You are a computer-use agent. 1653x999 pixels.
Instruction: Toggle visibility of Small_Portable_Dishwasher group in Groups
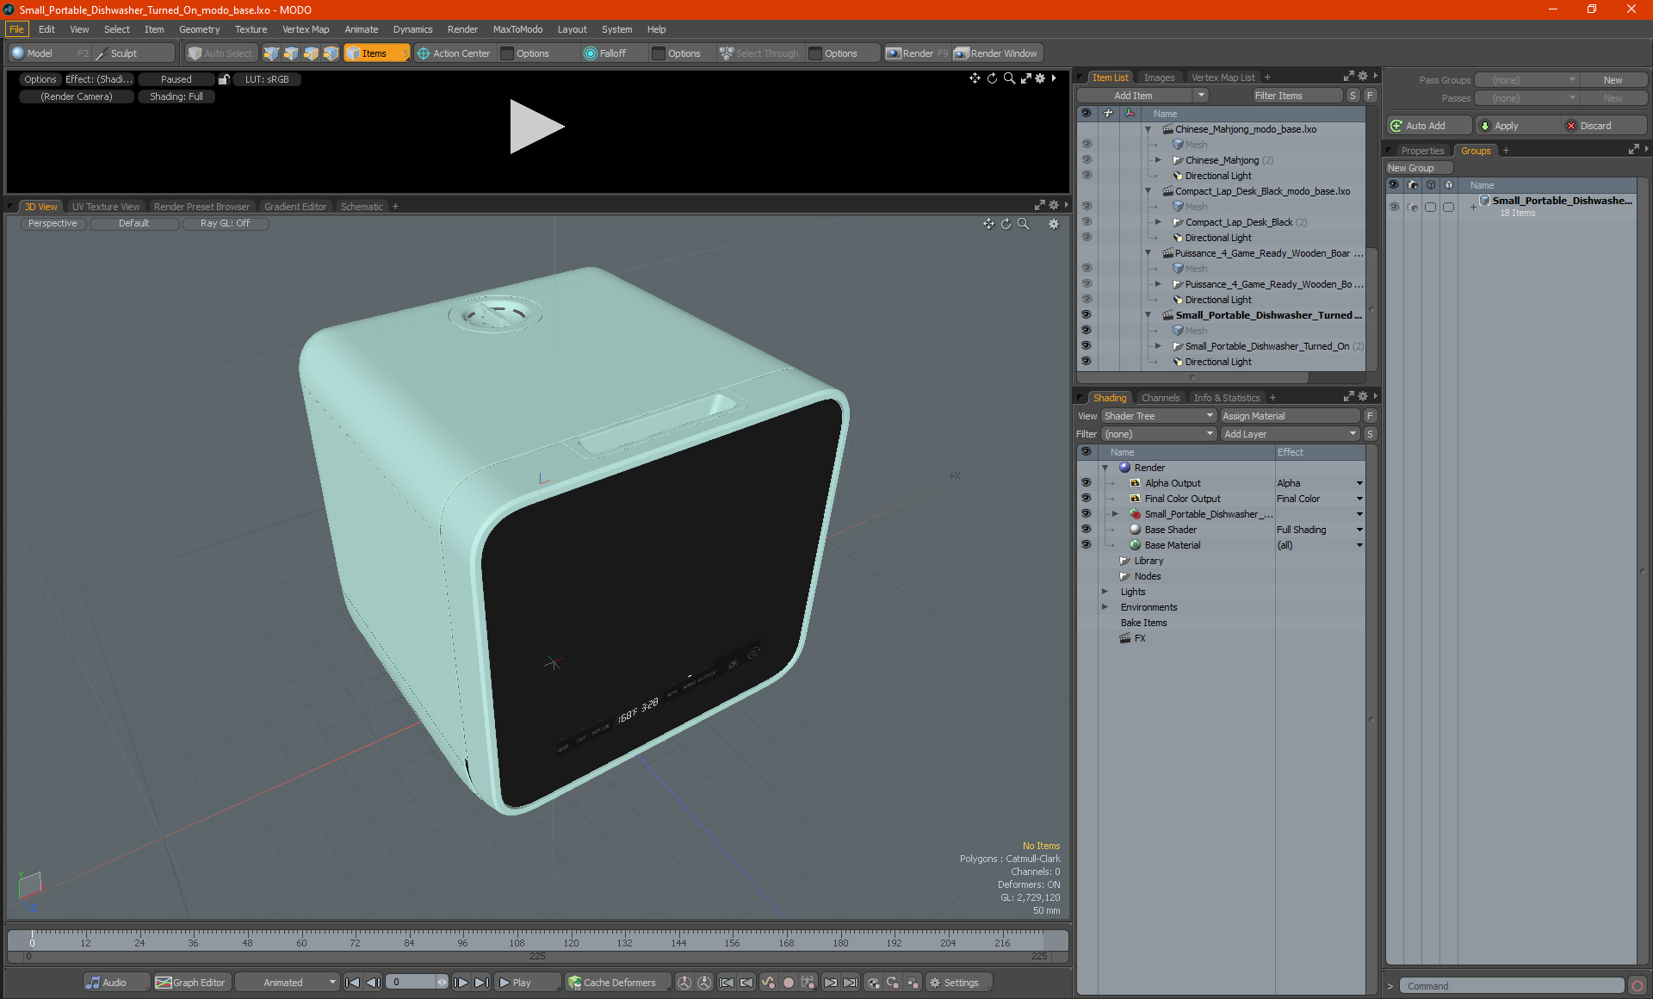tap(1393, 207)
